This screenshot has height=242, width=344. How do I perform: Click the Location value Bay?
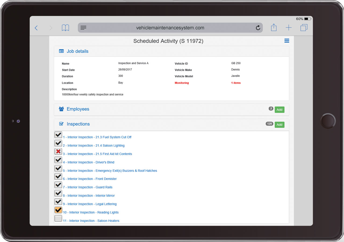click(x=121, y=83)
